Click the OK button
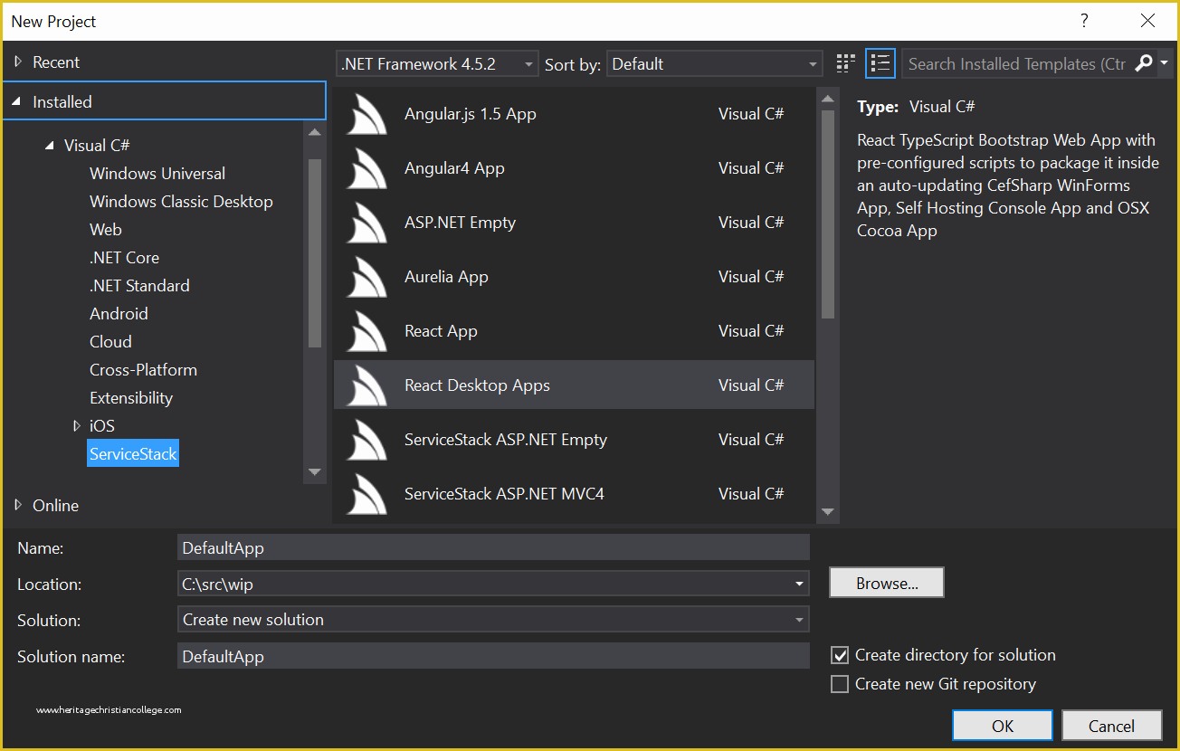The height and width of the screenshot is (751, 1180). point(1003,726)
